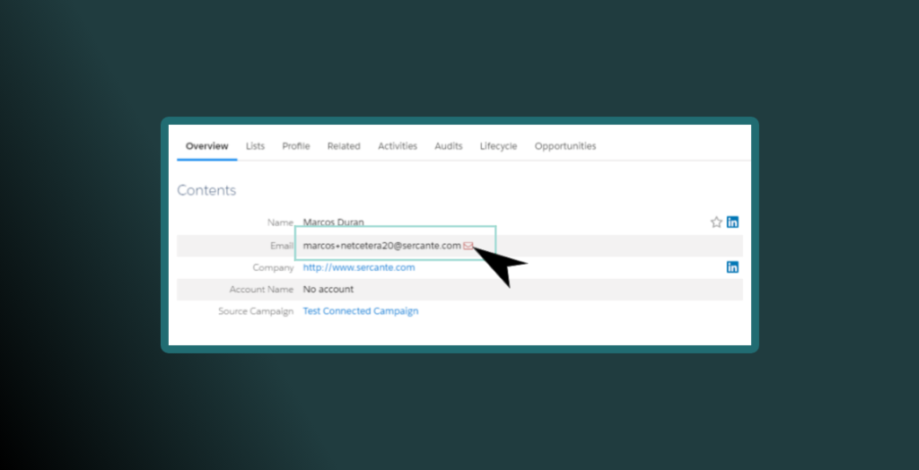This screenshot has width=919, height=470.
Task: Click the Account Name field label
Action: pyautogui.click(x=261, y=290)
